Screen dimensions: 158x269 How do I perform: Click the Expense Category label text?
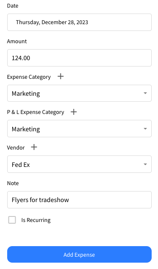[29, 77]
